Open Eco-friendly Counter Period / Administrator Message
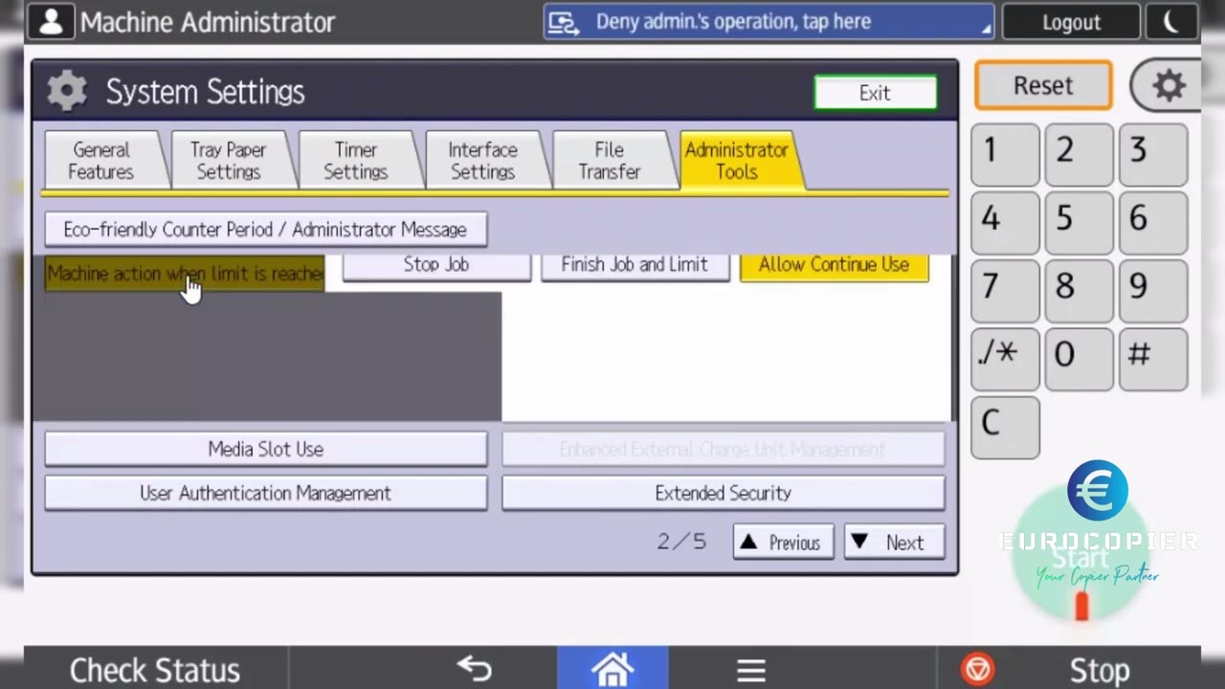Viewport: 1225px width, 689px height. [x=265, y=230]
